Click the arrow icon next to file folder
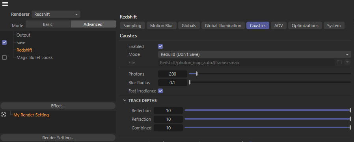Screen dimensions: 354x142 347,63
